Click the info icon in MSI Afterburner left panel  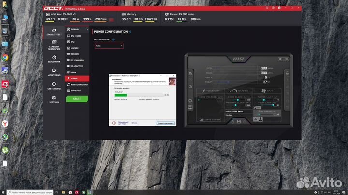pyautogui.click(x=190, y=87)
